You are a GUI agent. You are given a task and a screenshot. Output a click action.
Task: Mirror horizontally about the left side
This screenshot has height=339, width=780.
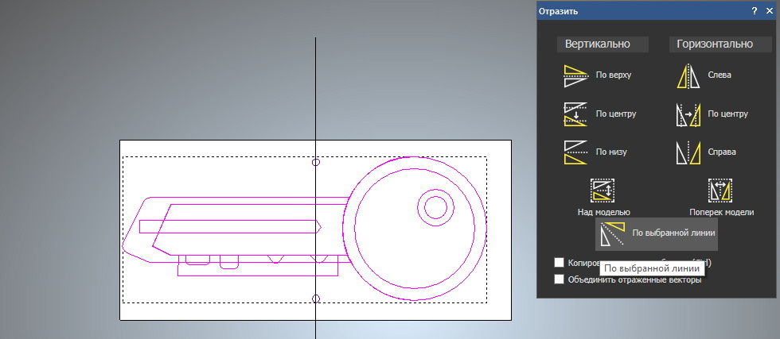point(688,75)
